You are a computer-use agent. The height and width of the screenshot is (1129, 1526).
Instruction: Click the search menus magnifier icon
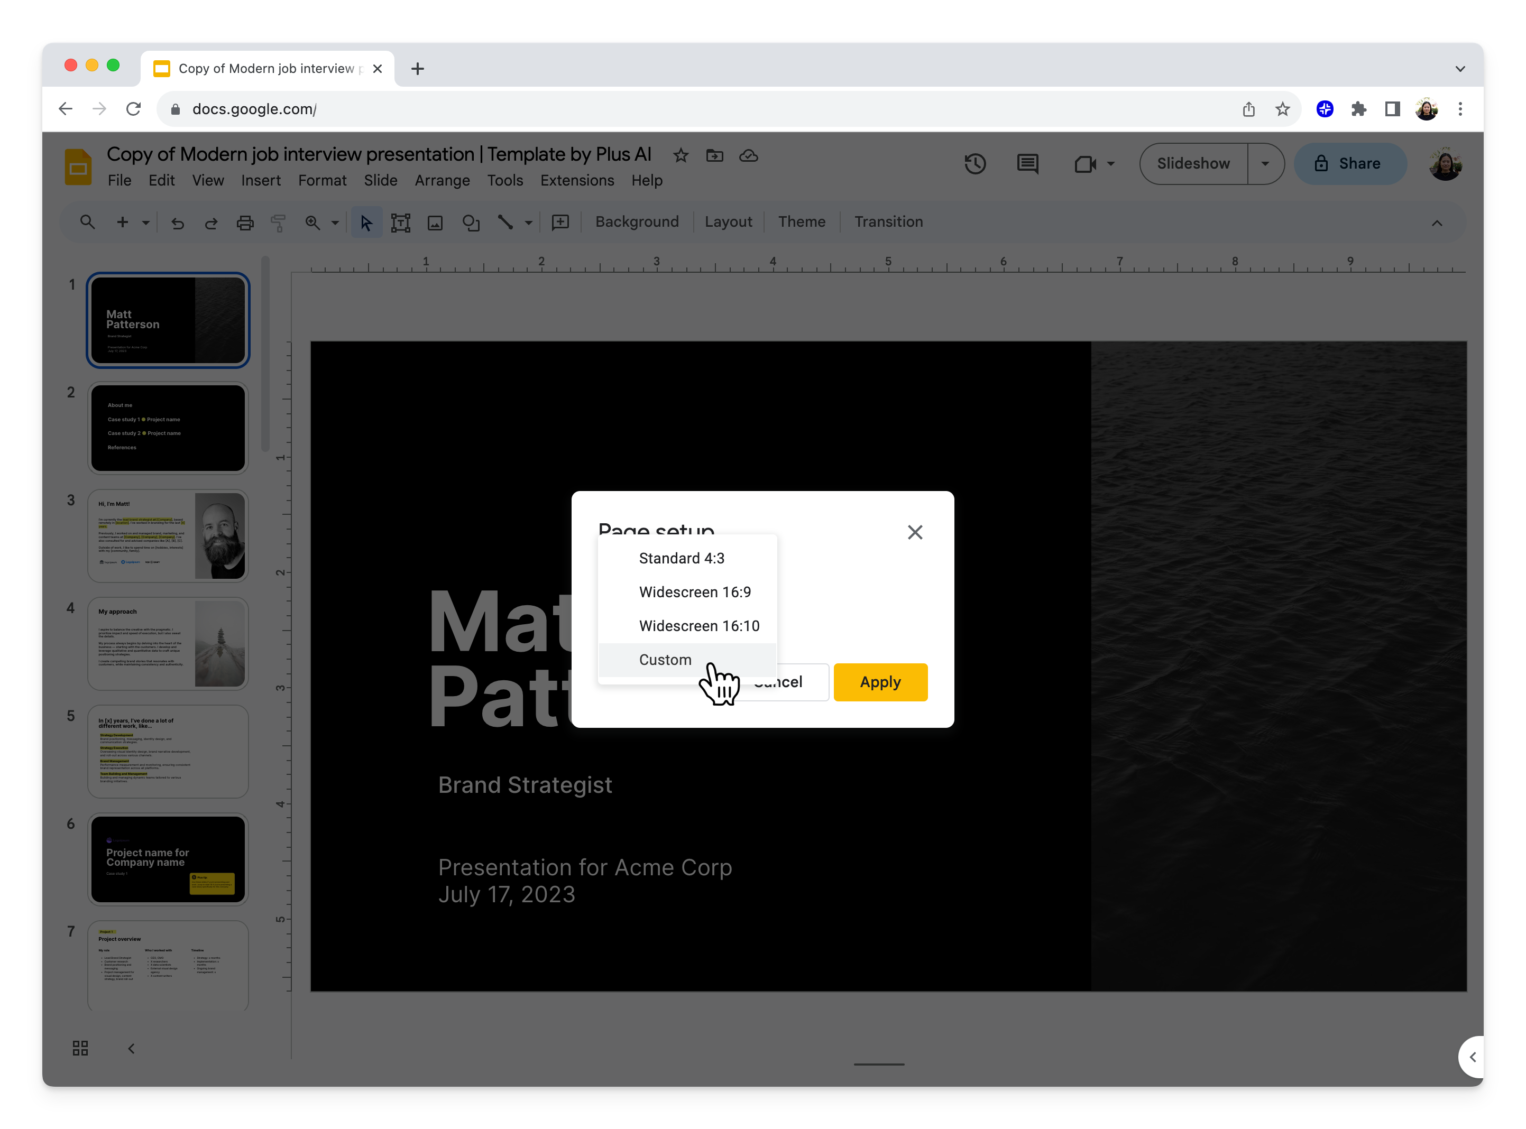click(87, 222)
